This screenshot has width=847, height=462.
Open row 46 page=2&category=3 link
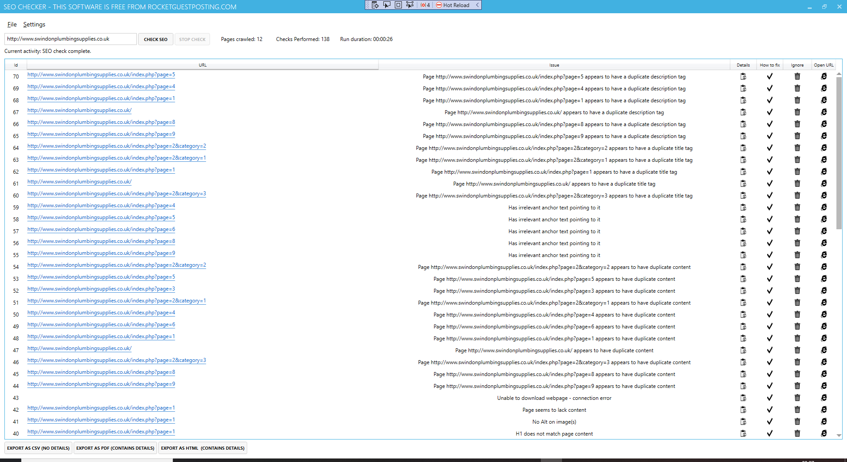tap(116, 360)
